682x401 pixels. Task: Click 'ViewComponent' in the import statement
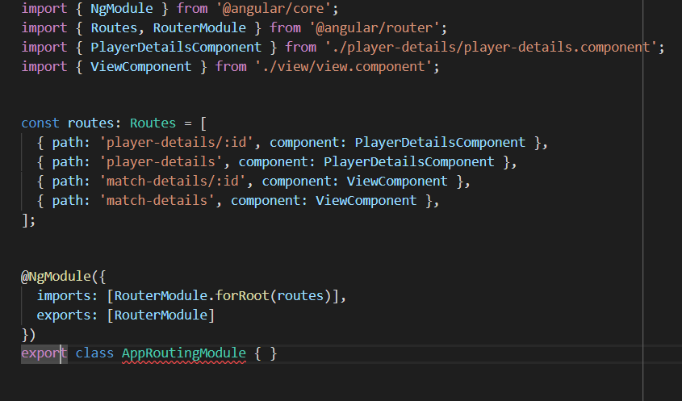point(141,66)
